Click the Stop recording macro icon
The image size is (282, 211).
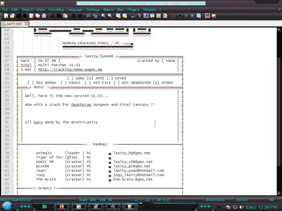[x=180, y=16]
